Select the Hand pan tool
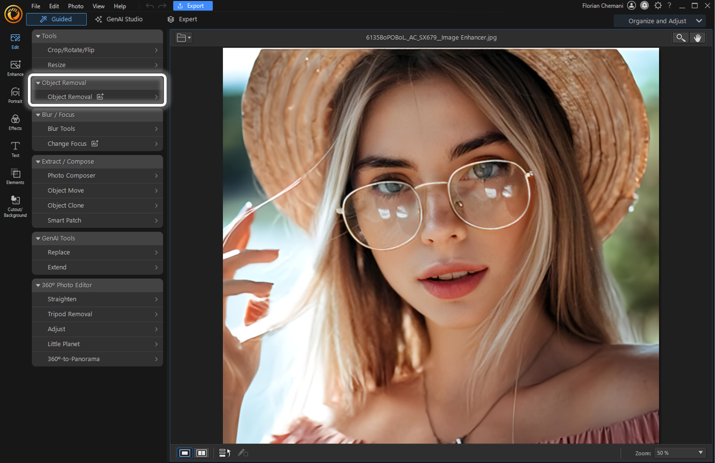The height and width of the screenshot is (463, 715). (697, 37)
